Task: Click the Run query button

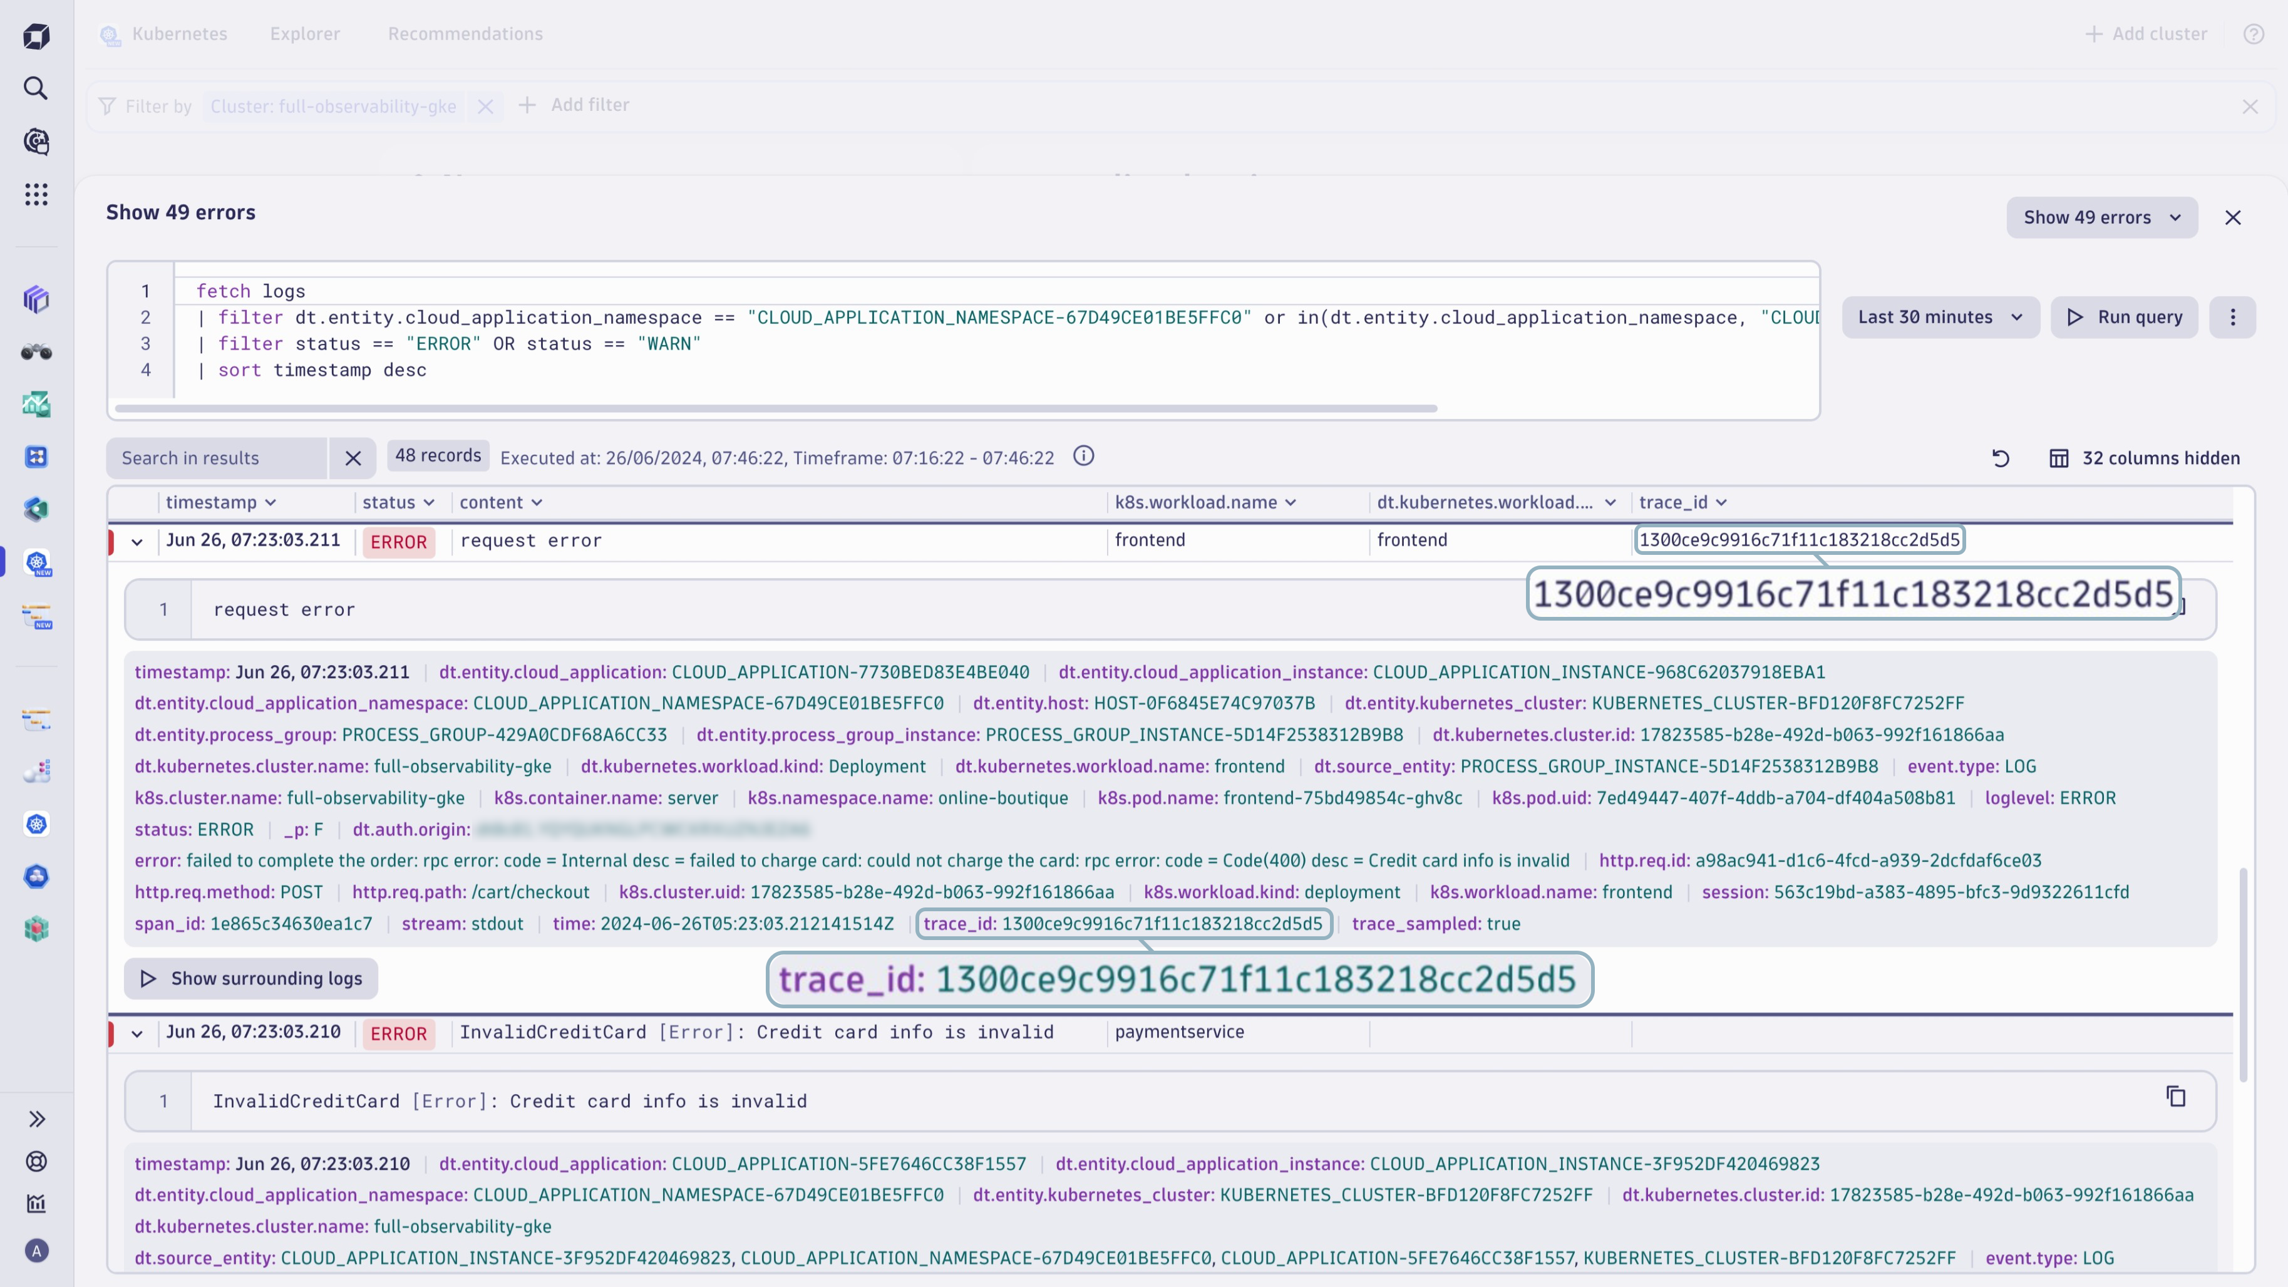Action: point(2124,317)
